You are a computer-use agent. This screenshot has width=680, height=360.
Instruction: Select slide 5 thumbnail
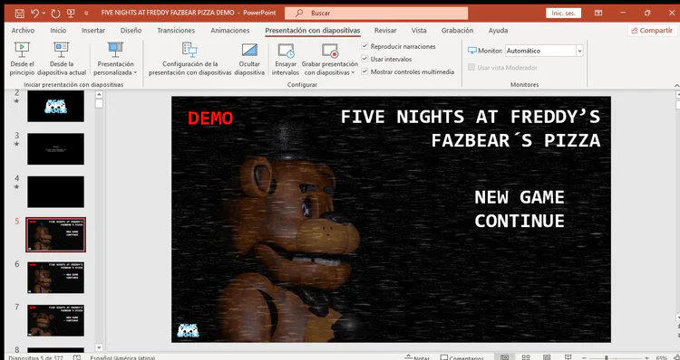click(x=56, y=234)
